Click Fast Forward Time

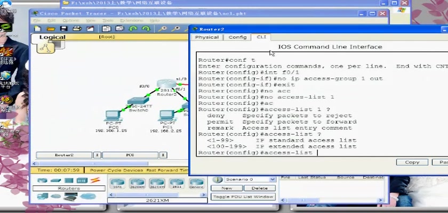[x=166, y=170]
